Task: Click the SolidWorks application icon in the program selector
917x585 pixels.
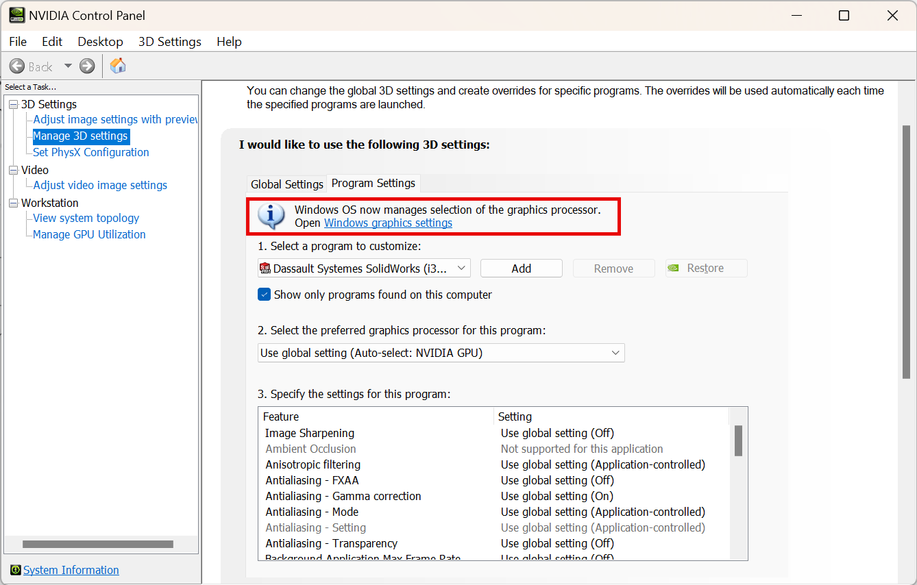Action: click(x=266, y=268)
